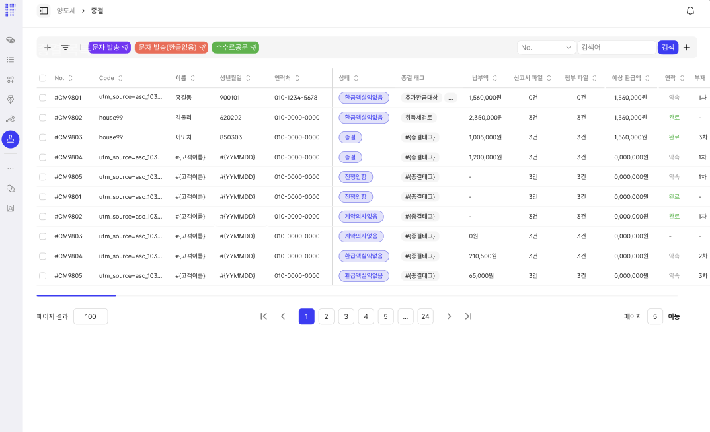Open the notification bell

[690, 11]
